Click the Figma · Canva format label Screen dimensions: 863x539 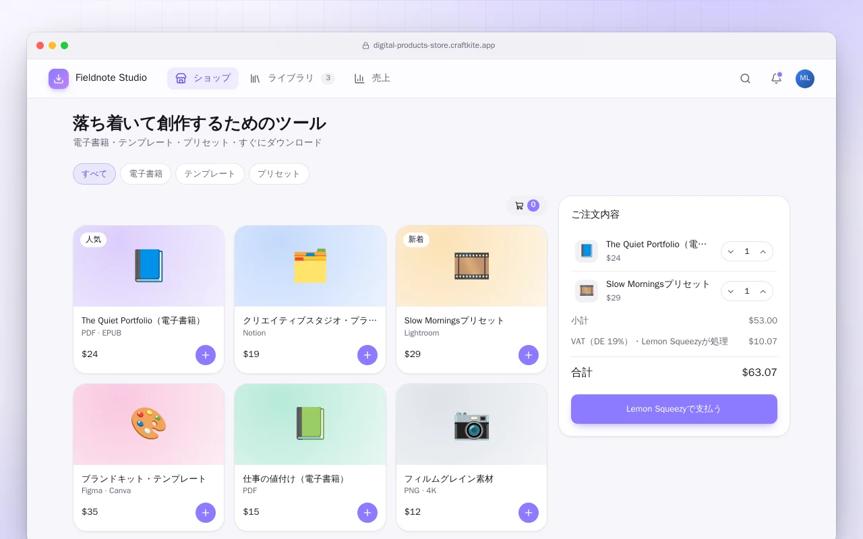pos(107,491)
